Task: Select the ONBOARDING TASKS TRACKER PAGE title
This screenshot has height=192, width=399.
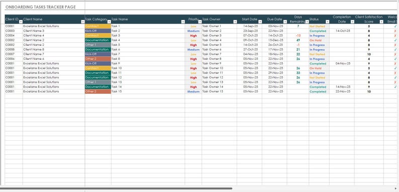Action: point(41,7)
